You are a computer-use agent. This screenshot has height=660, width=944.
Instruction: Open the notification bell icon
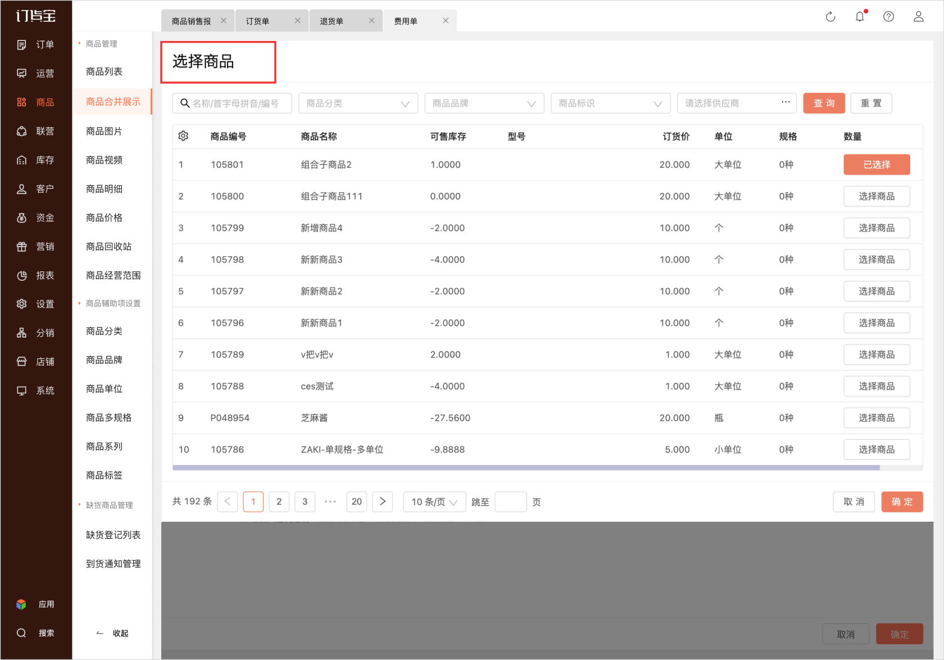tap(860, 17)
